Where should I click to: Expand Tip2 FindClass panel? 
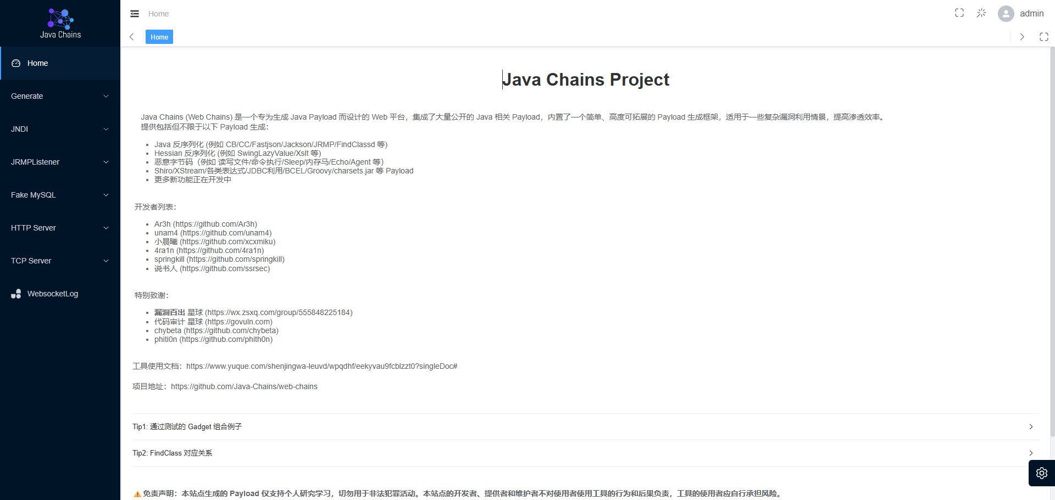point(585,453)
